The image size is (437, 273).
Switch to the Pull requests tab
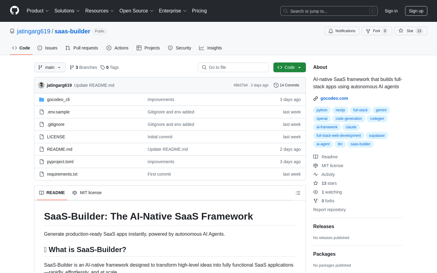coord(82,48)
